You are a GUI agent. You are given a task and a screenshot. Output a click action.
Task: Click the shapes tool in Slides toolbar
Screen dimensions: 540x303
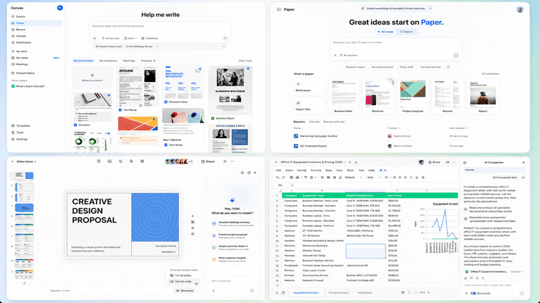(x=121, y=161)
